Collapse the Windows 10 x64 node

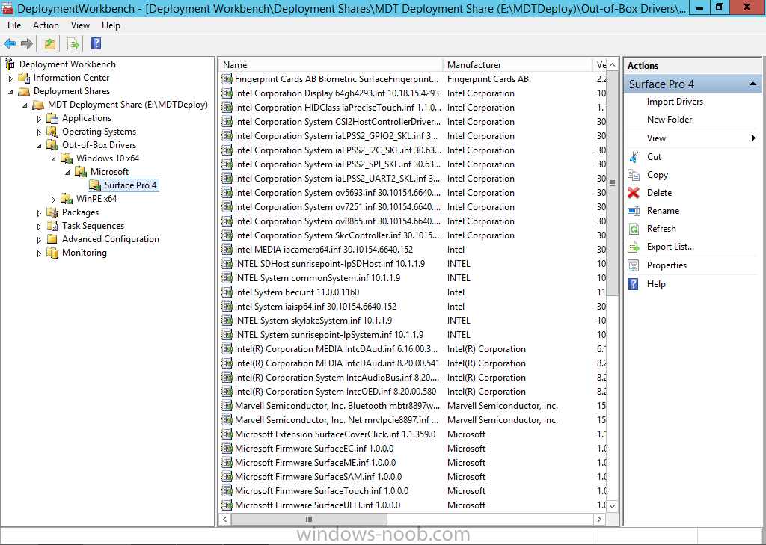point(53,158)
